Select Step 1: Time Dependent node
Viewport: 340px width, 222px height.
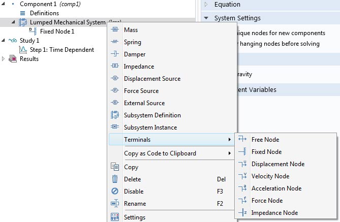61,50
